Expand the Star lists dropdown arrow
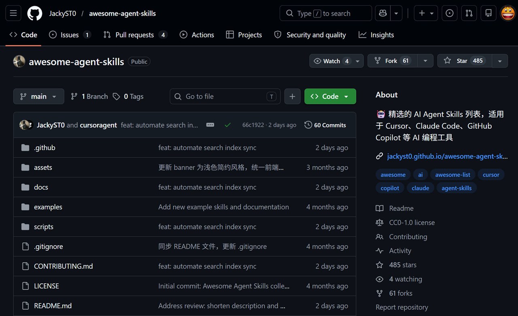 tap(500, 61)
